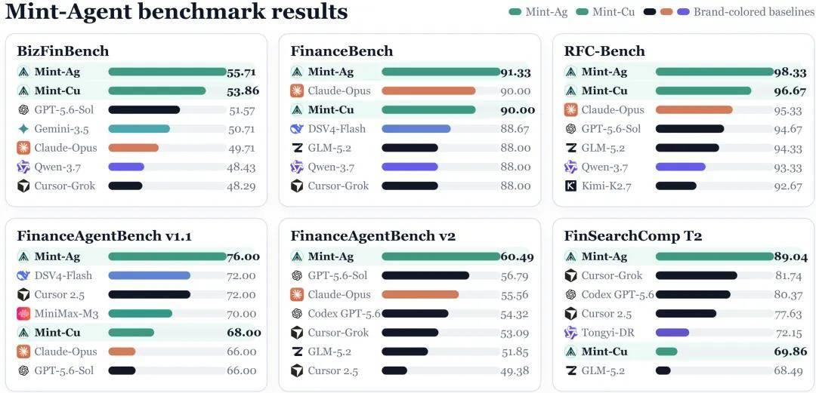Click the Claude-Opus orange bar in RFC-Bench

694,109
